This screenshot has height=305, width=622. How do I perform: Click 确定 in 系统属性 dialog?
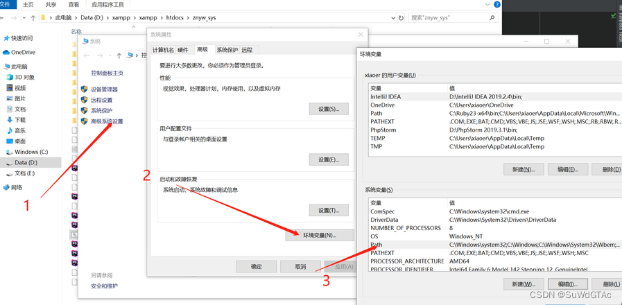click(257, 266)
